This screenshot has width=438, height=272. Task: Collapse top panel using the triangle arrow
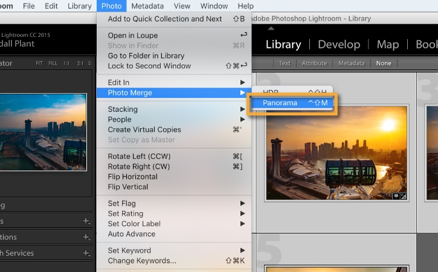[x=271, y=28]
